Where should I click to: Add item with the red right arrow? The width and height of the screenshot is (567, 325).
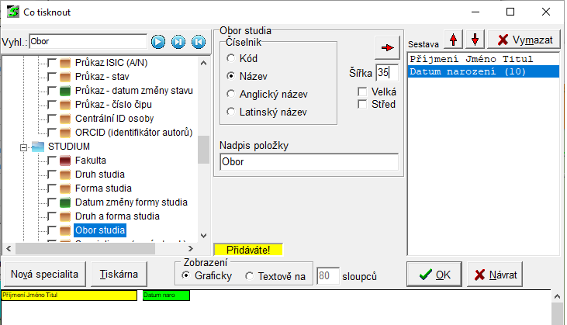pos(385,48)
